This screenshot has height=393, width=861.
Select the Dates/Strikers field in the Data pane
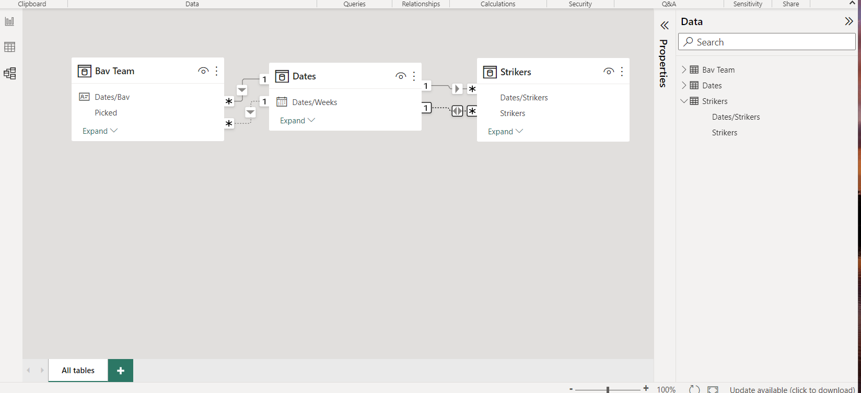coord(736,117)
